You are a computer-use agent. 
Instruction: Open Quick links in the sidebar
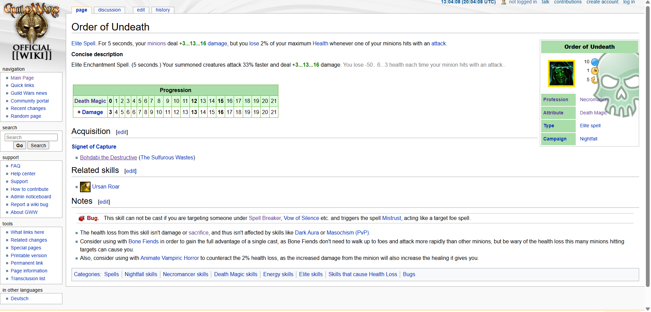click(x=22, y=85)
